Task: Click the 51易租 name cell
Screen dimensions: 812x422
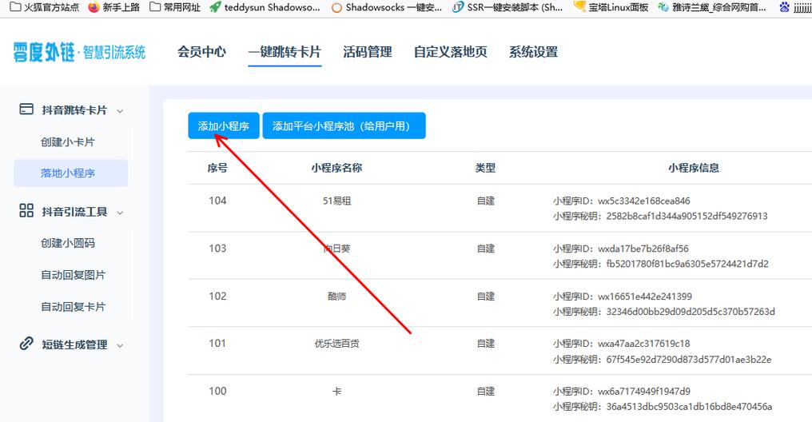Action: [x=336, y=201]
